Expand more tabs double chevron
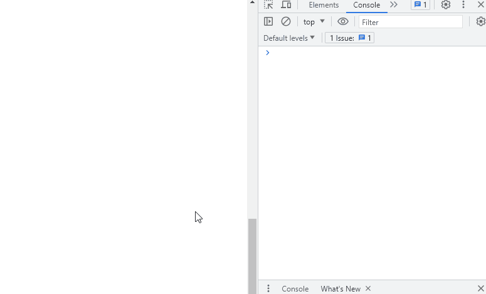Screen dimensions: 486x294 tap(394, 4)
